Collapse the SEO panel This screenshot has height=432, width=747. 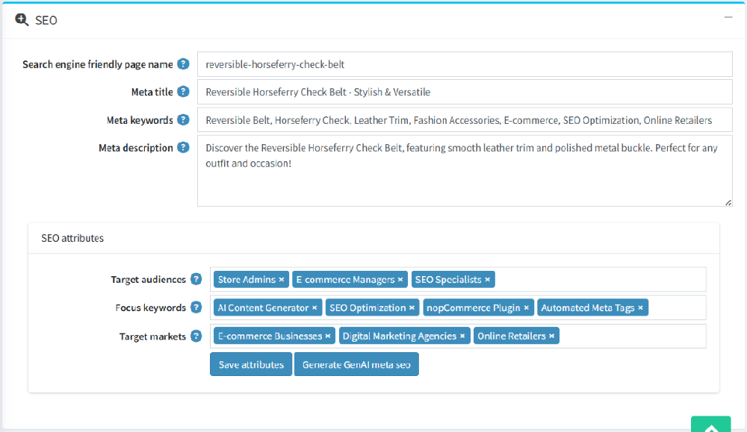coord(728,16)
